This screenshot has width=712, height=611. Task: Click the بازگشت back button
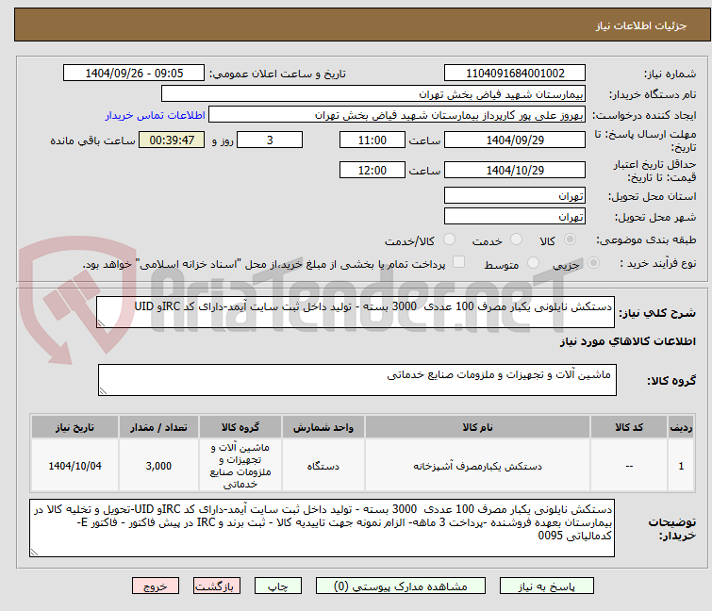(x=217, y=586)
